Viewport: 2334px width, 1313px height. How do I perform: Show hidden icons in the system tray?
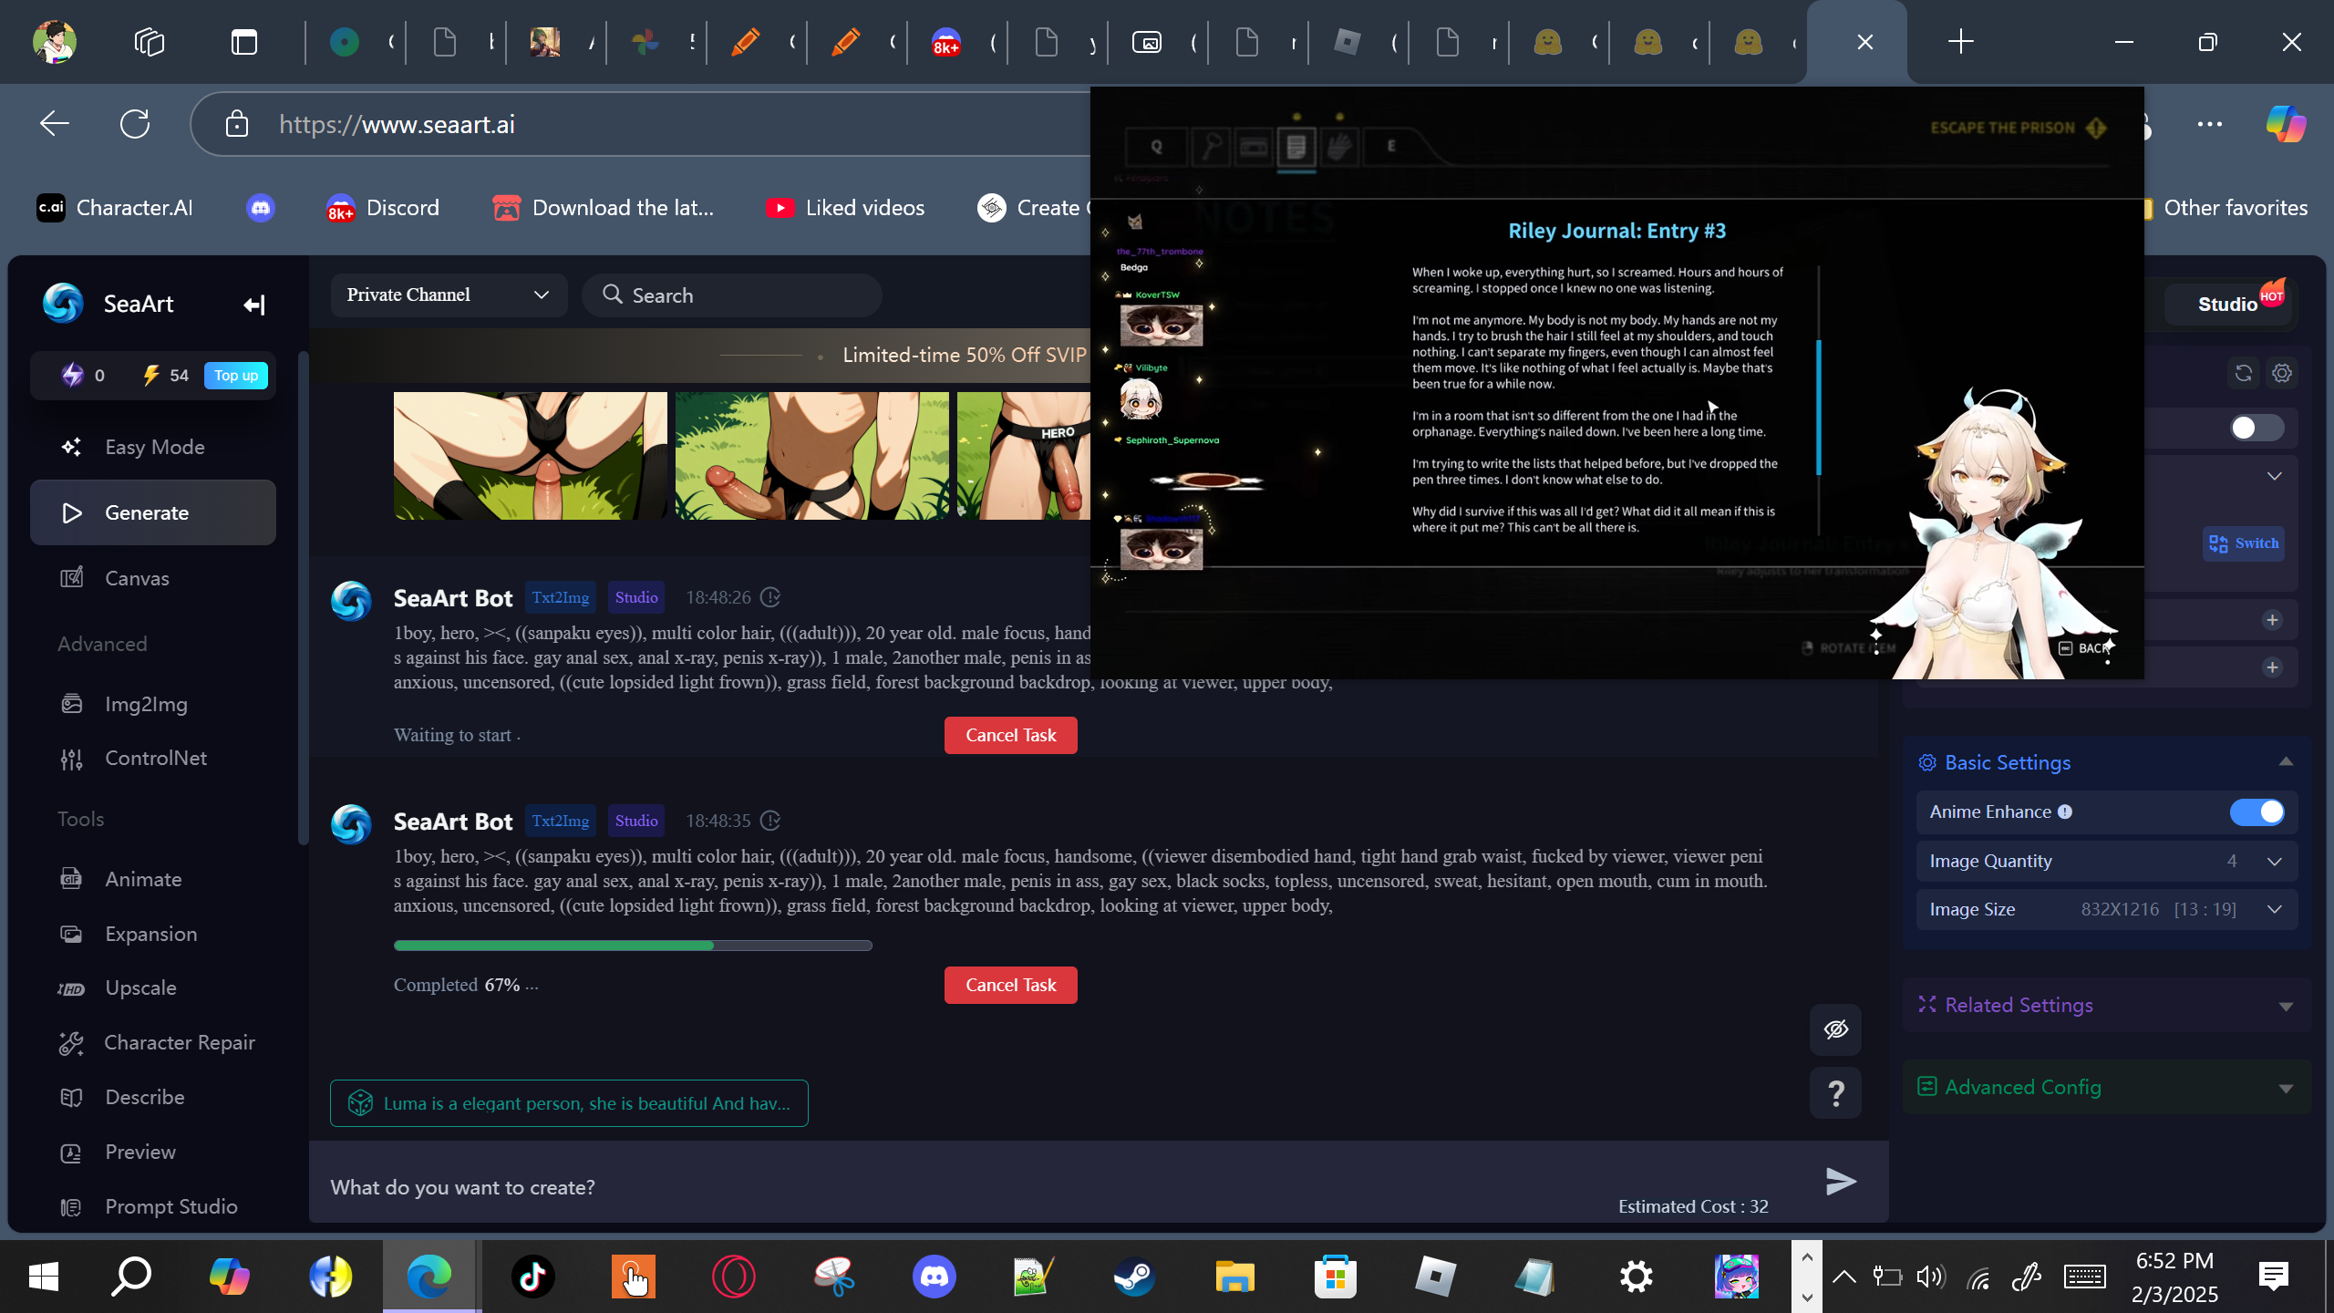1843,1277
